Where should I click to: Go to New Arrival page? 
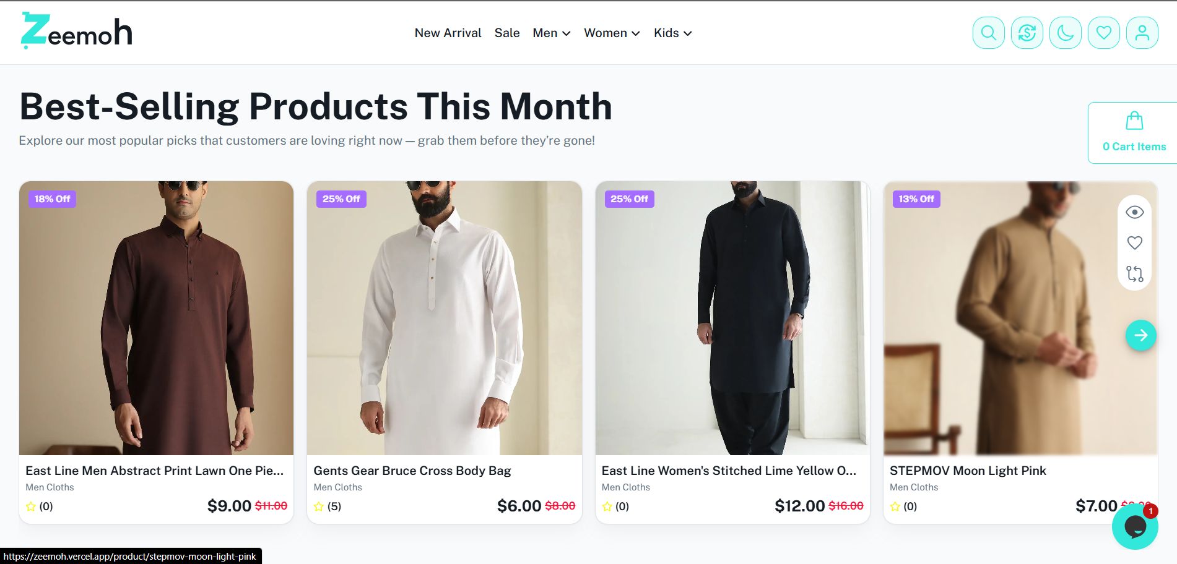pyautogui.click(x=448, y=33)
